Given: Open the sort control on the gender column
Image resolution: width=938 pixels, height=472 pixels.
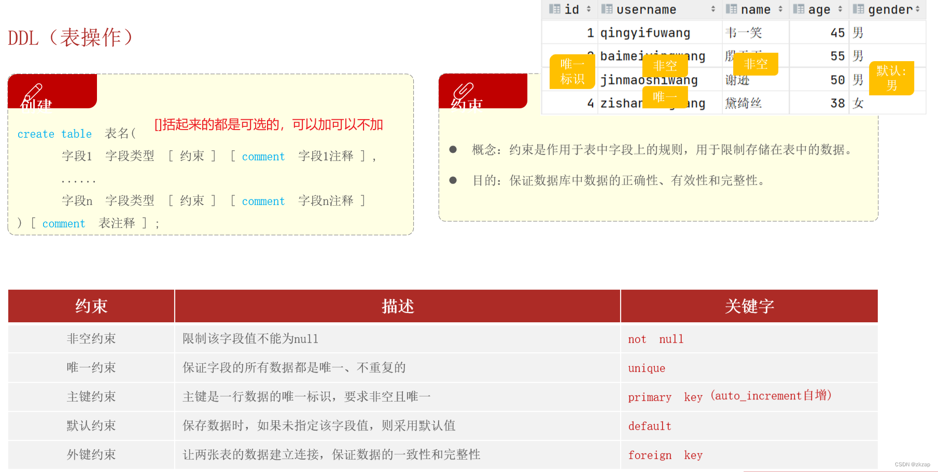Looking at the screenshot, I should pyautogui.click(x=917, y=9).
